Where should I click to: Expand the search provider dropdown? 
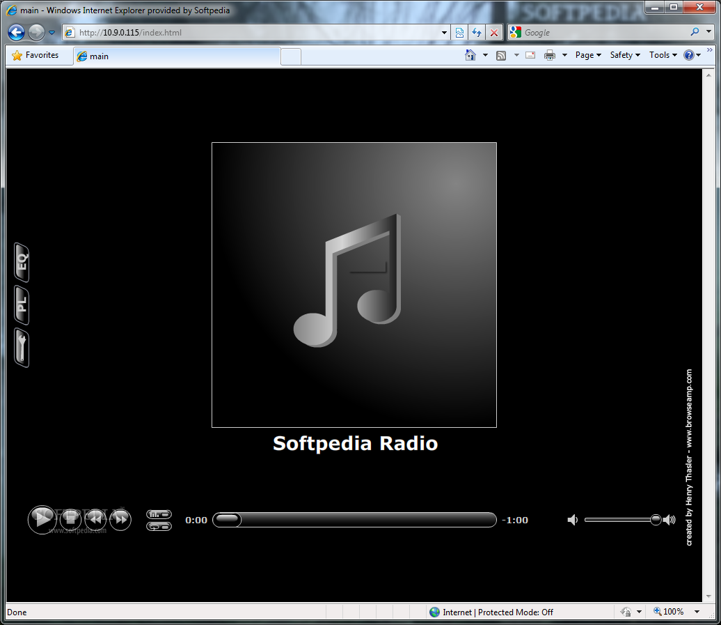(x=708, y=32)
